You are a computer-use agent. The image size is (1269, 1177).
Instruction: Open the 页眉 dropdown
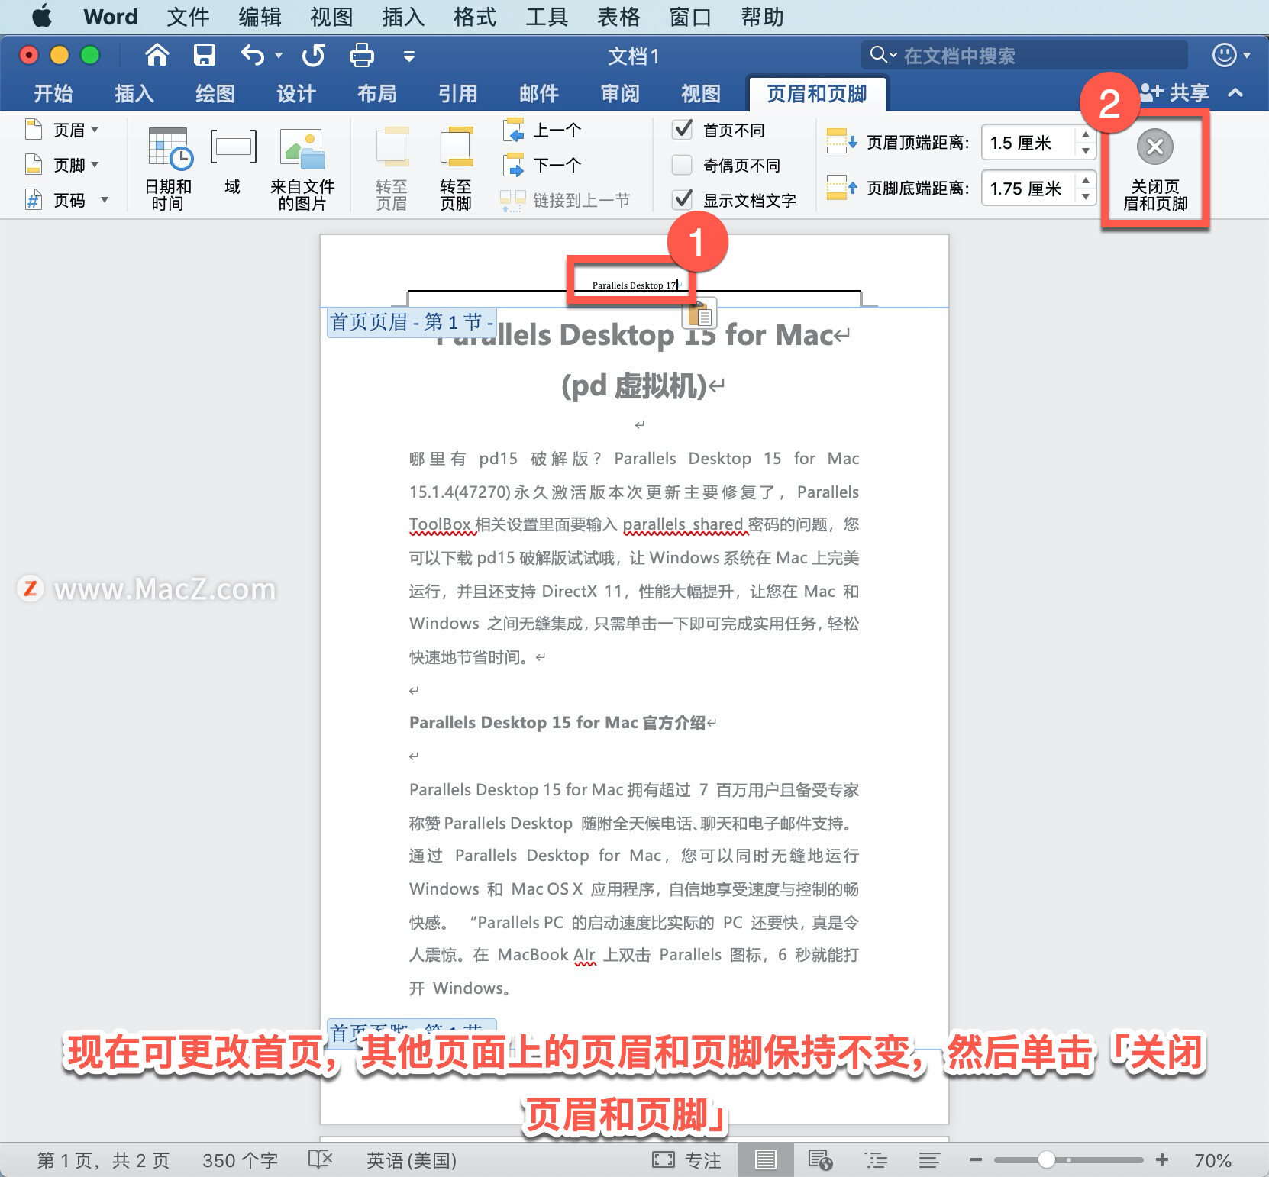click(x=63, y=130)
